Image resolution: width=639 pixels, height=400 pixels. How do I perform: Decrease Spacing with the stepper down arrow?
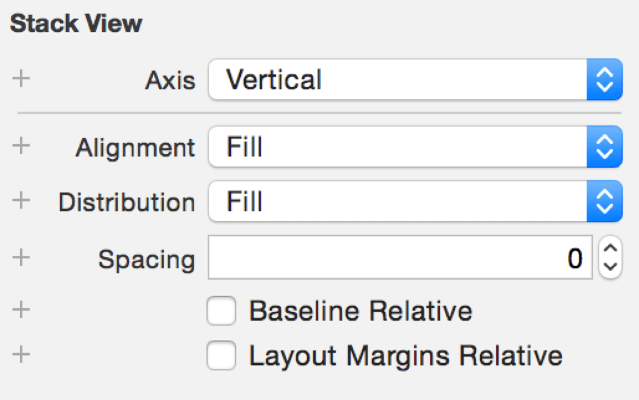tap(610, 266)
